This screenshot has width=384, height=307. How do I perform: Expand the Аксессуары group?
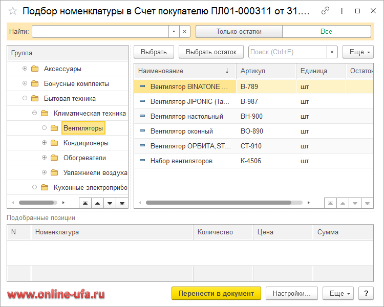(x=25, y=69)
